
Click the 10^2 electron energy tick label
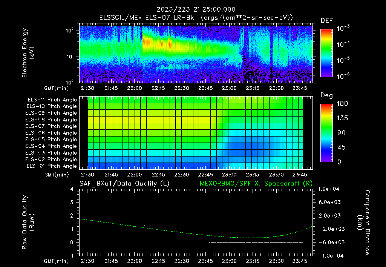[70, 31]
